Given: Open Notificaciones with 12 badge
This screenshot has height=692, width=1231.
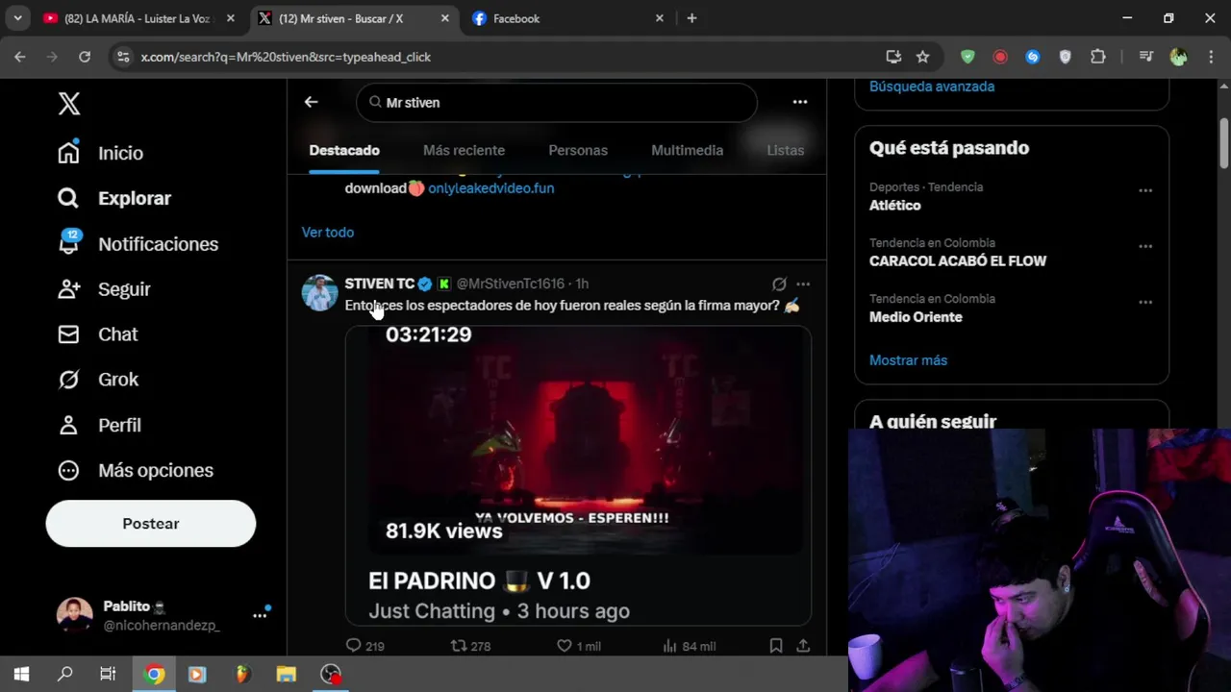Looking at the screenshot, I should pyautogui.click(x=138, y=243).
